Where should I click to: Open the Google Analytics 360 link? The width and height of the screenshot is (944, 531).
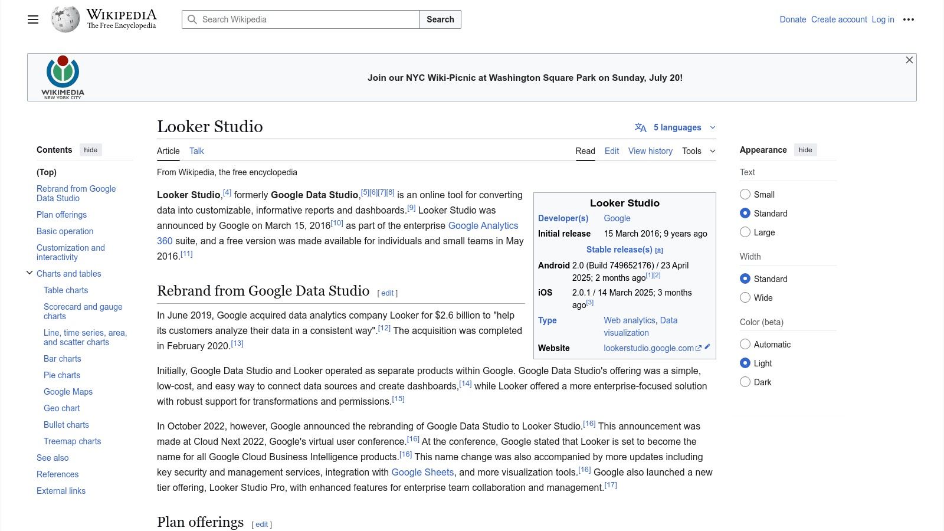tap(483, 225)
